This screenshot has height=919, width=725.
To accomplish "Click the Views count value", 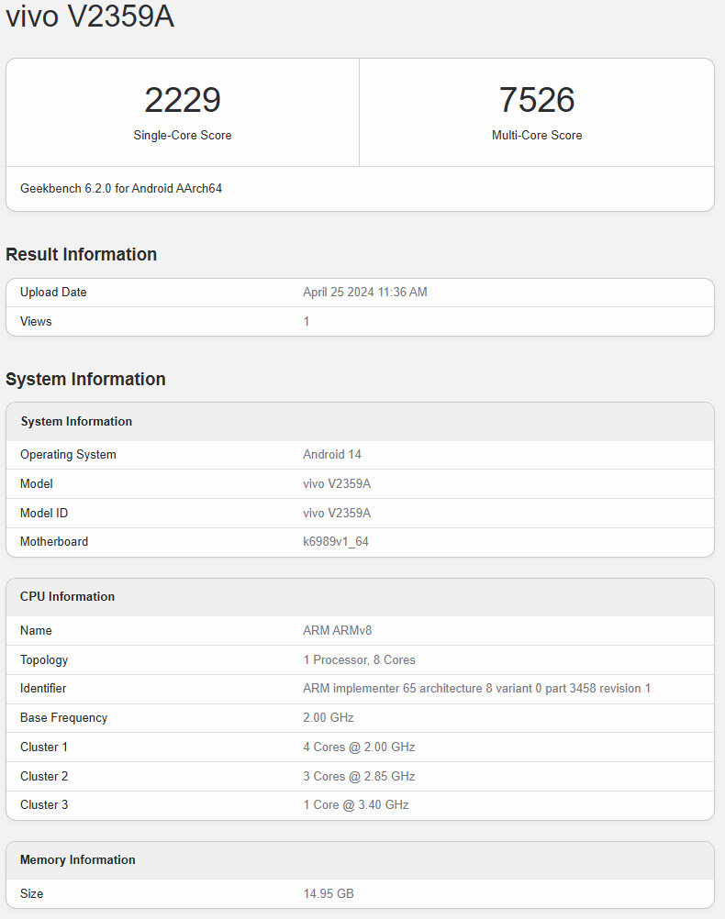I will tap(307, 321).
